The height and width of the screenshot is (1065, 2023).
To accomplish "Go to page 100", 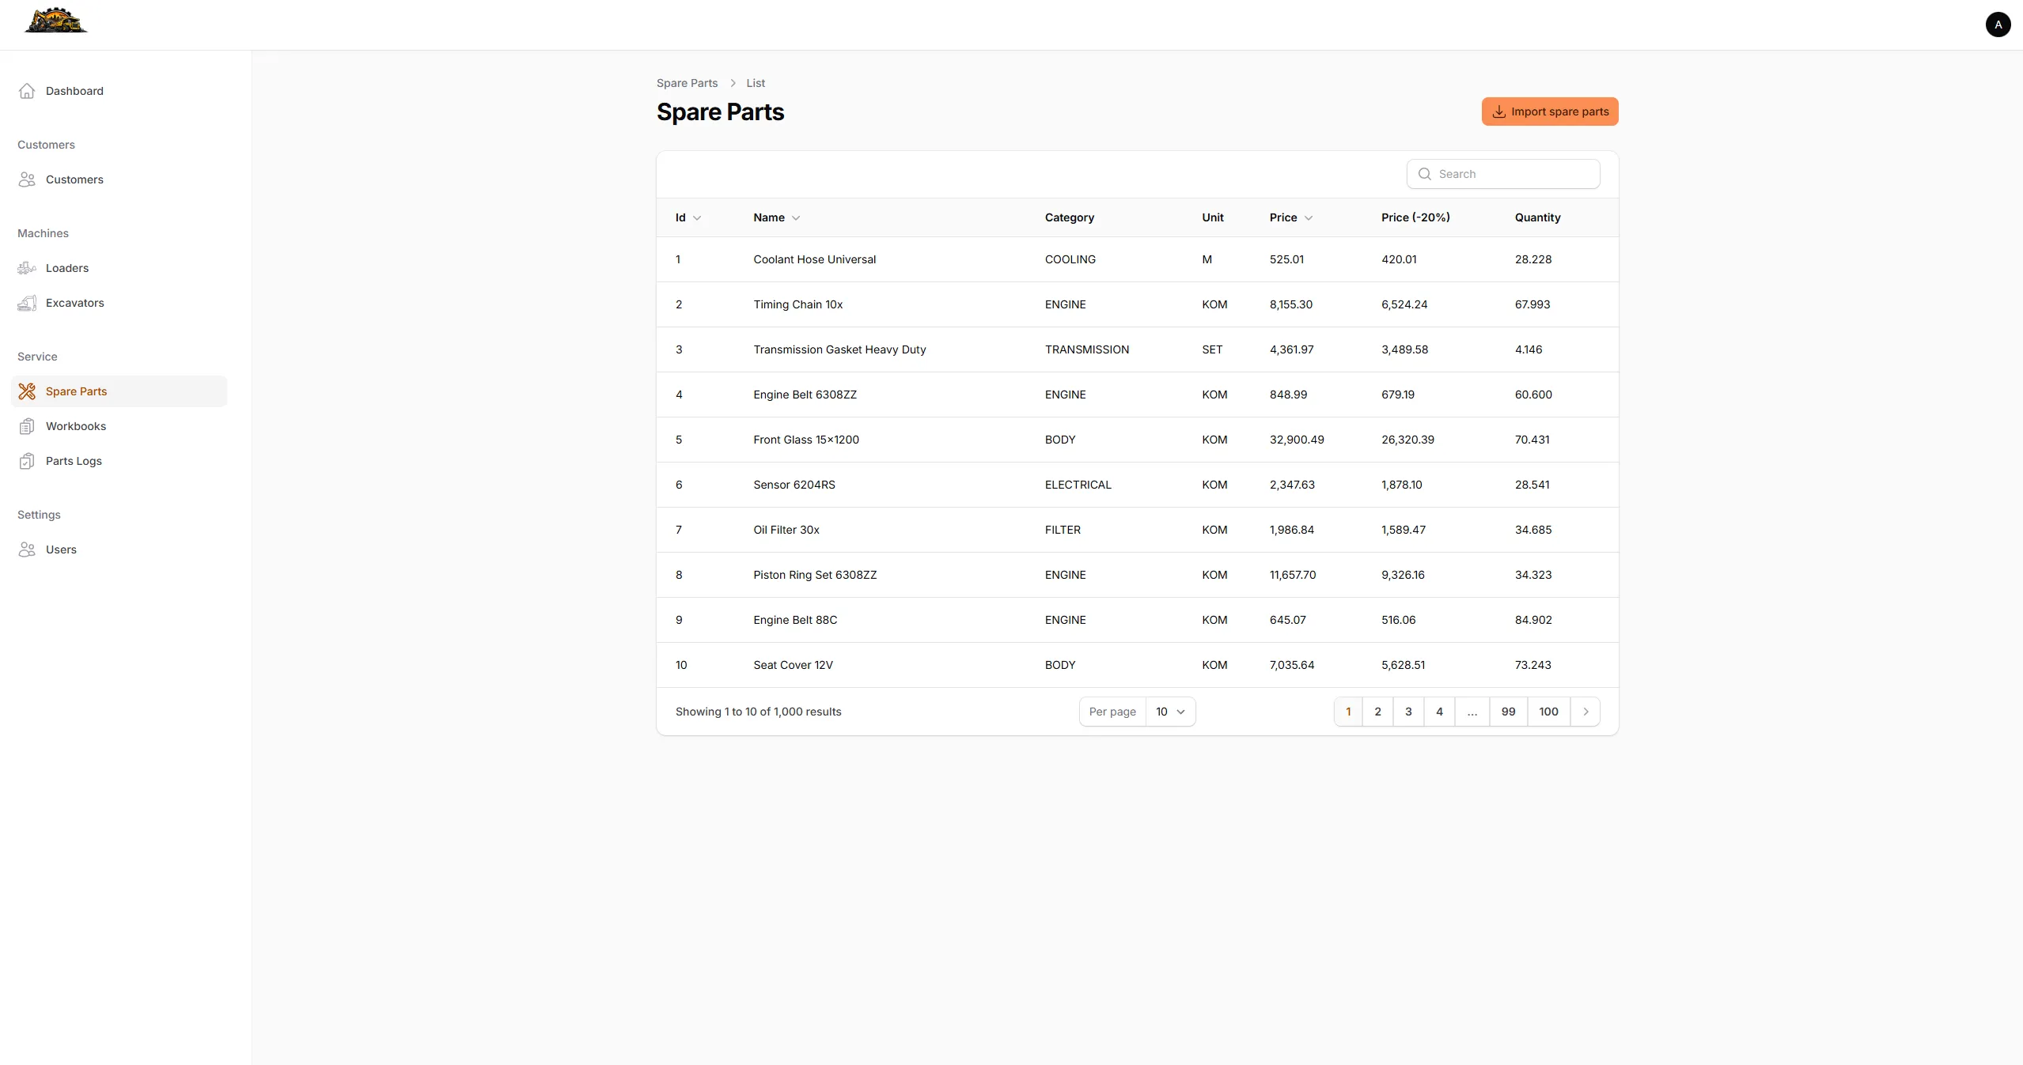I will (x=1548, y=712).
